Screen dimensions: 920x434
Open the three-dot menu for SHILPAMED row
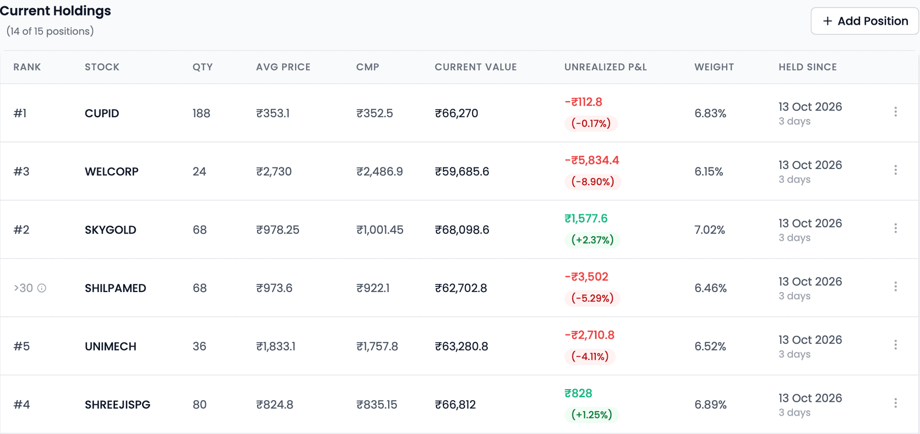pos(895,286)
